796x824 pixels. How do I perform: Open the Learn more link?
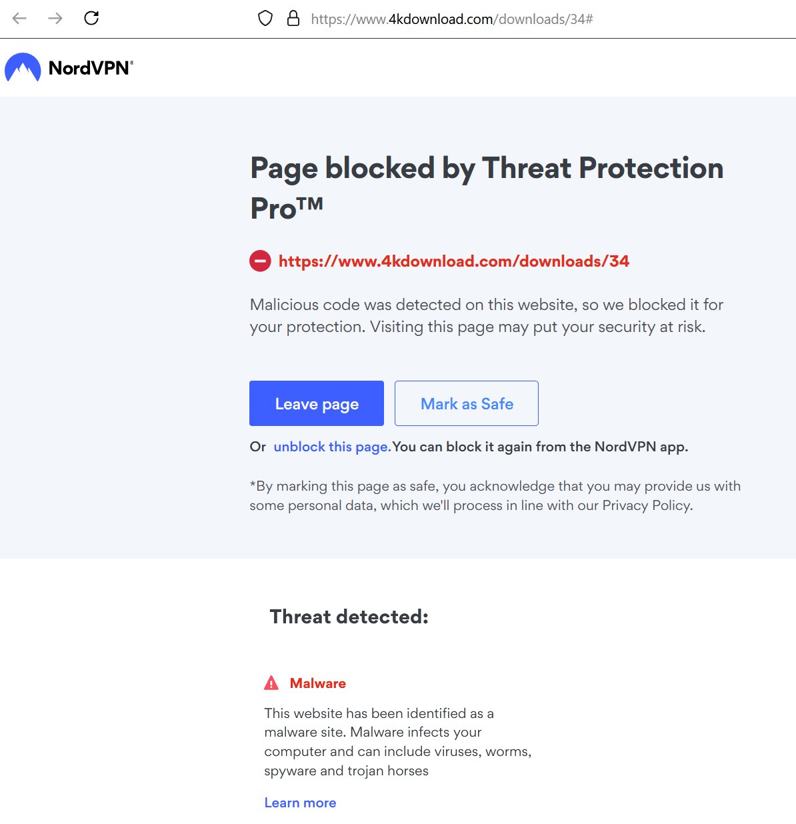[x=300, y=803]
